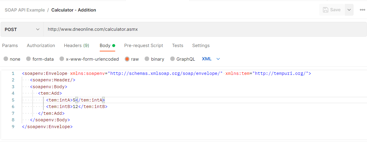Open the Headers (9) tab
The width and height of the screenshot is (367, 142).
click(76, 46)
